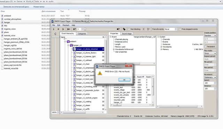Click the step-play icon beside Stop
The height and width of the screenshot is (129, 223).
click(x=63, y=29)
